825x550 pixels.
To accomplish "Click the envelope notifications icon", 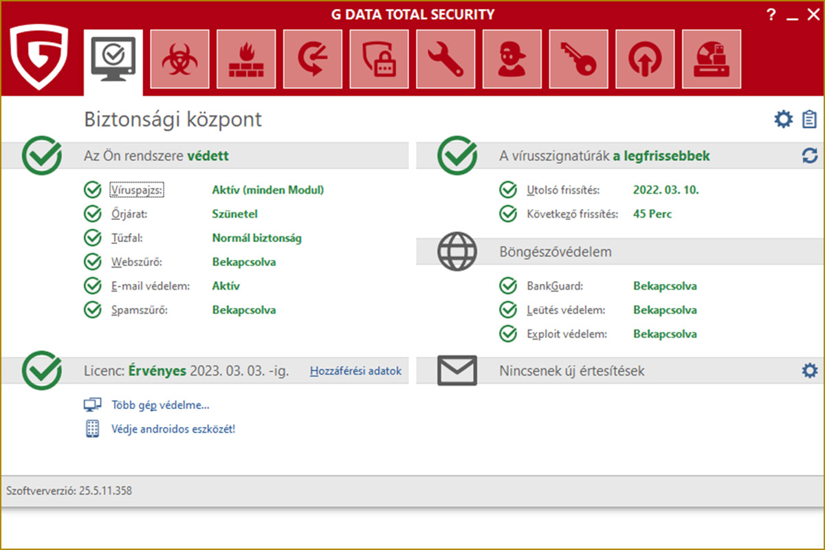I will (457, 371).
